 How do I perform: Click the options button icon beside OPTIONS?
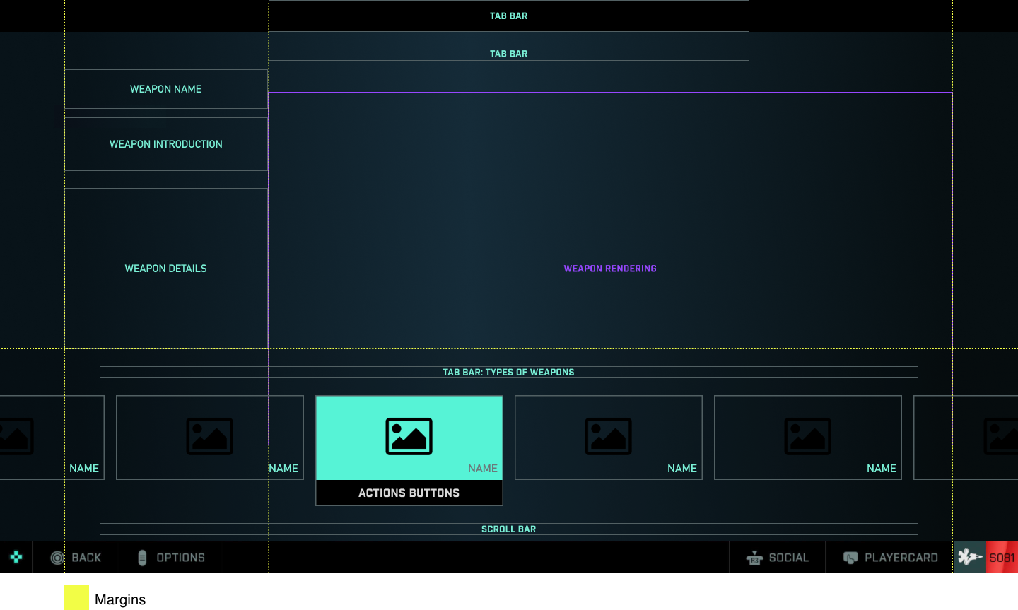[x=142, y=558]
